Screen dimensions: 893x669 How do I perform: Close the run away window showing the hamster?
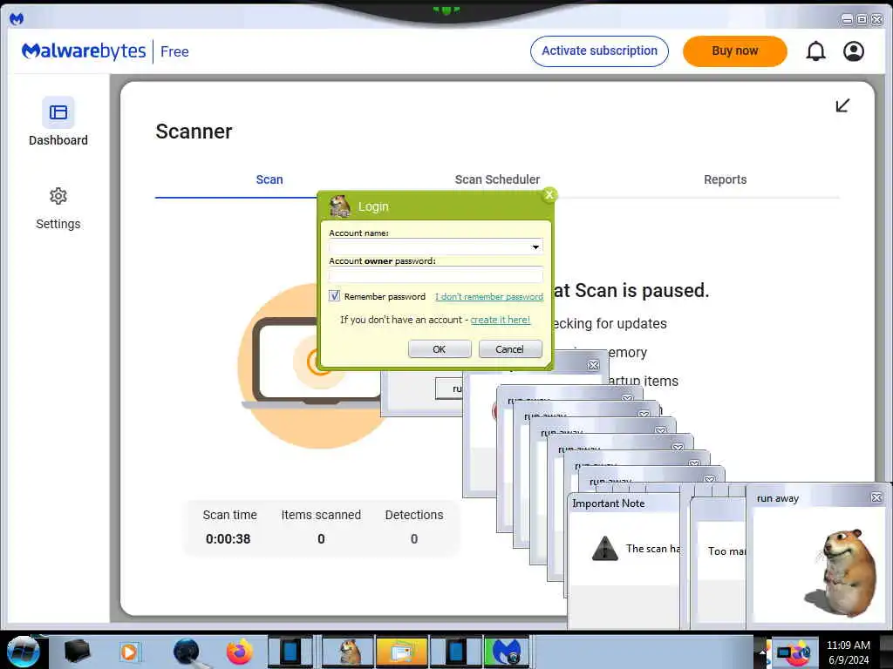(x=876, y=497)
